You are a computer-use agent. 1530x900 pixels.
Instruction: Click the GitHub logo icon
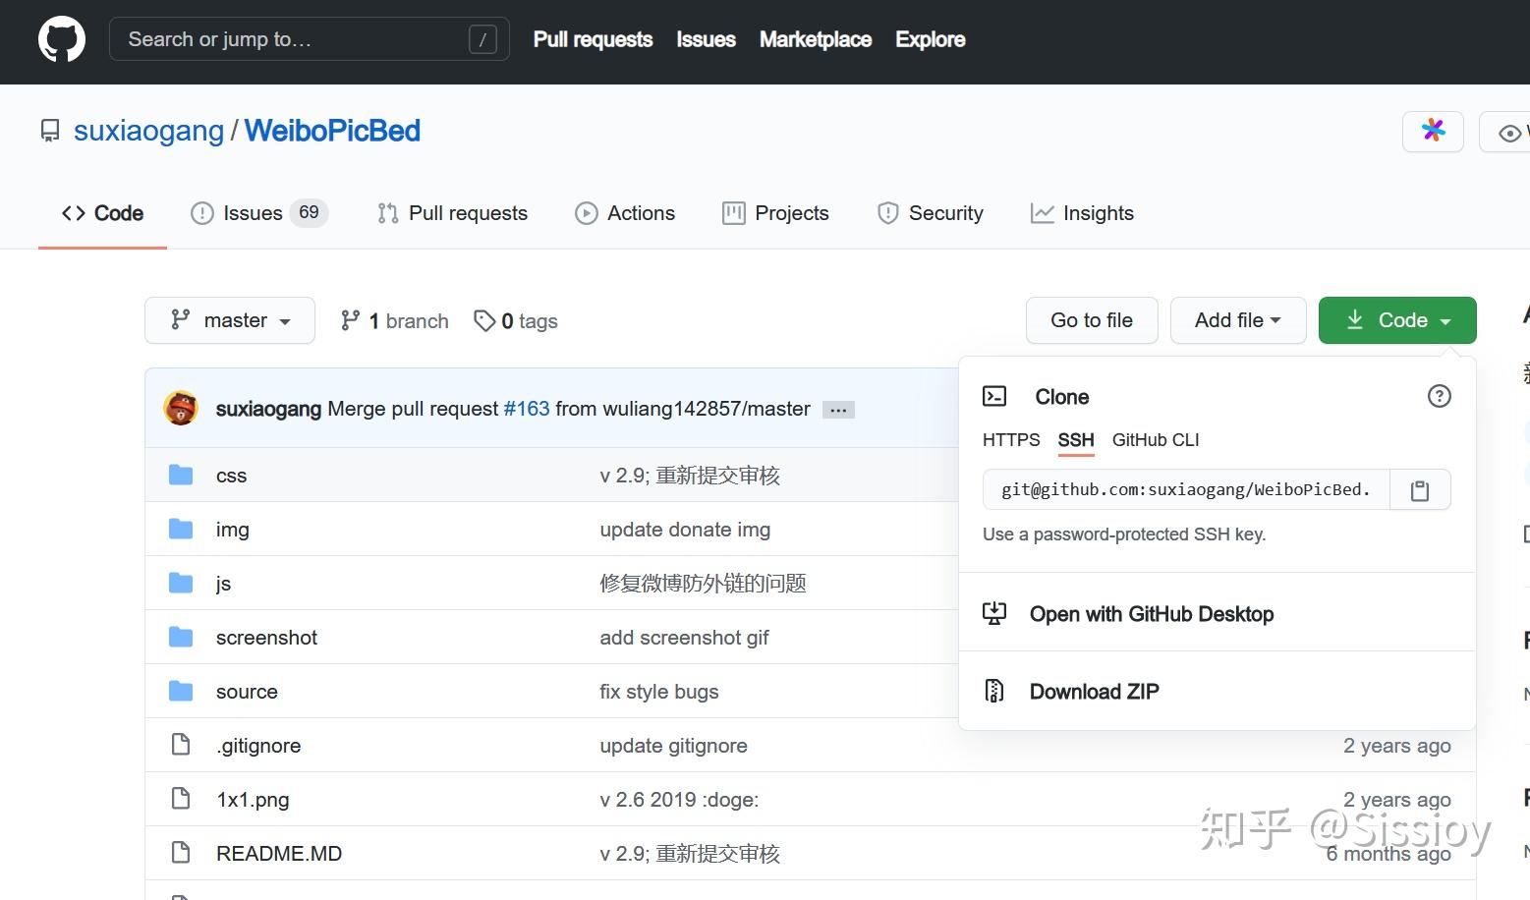[62, 40]
